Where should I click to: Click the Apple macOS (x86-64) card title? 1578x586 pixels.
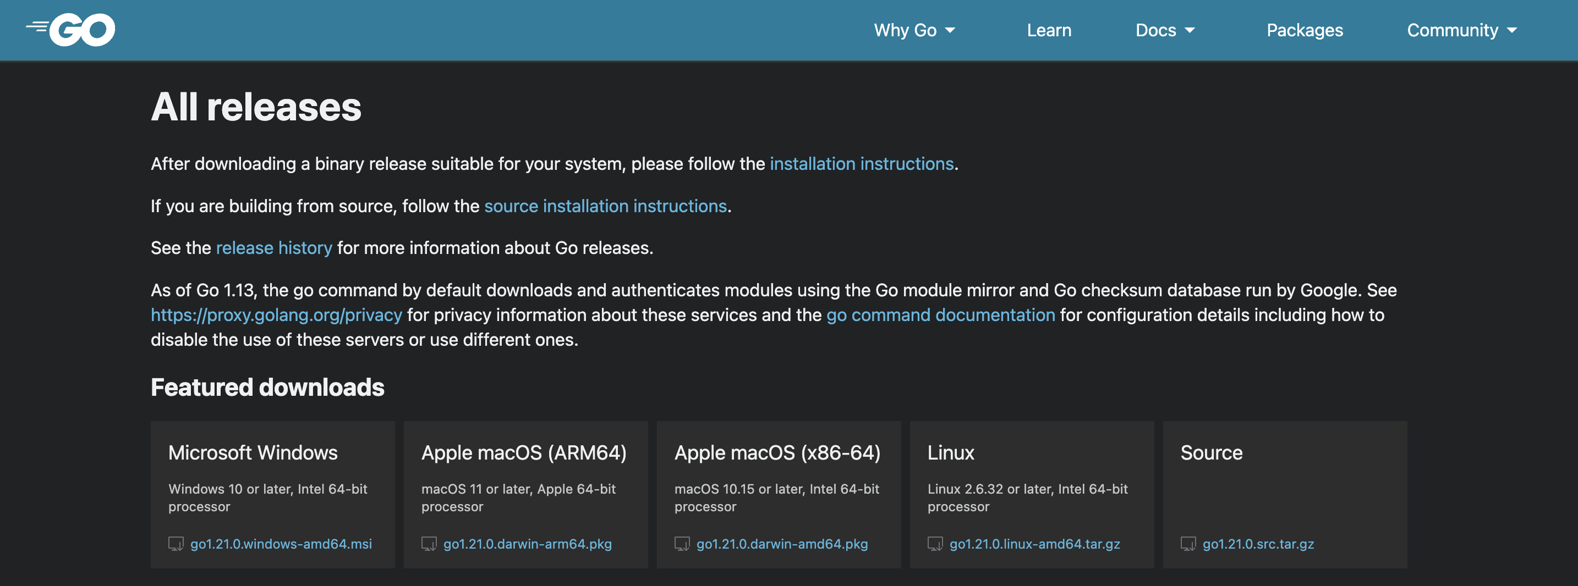[x=777, y=452]
